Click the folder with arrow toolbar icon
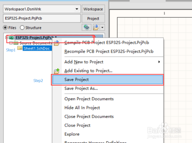 [x=96, y=27]
